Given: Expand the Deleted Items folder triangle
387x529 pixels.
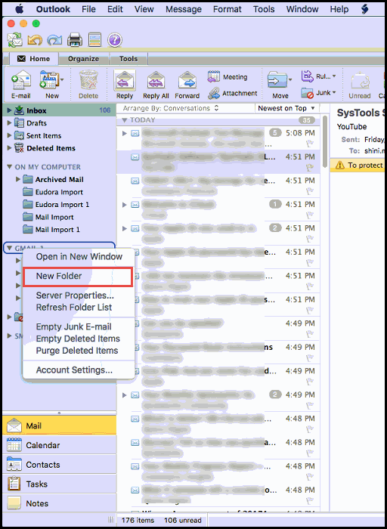Looking at the screenshot, I should point(9,148).
